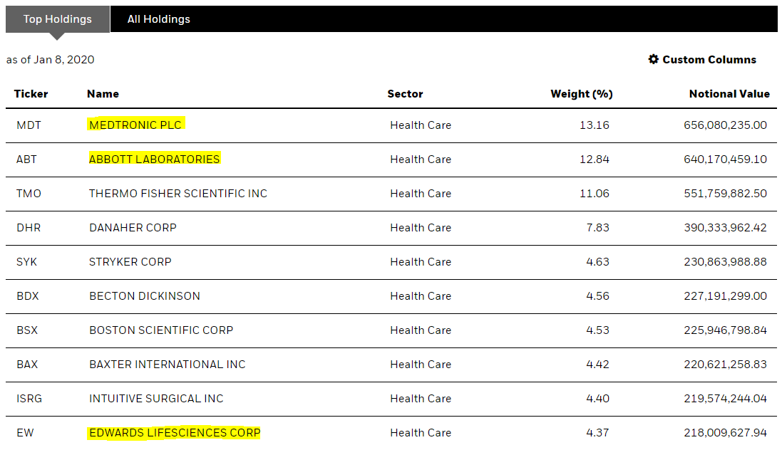Switch to the All Holdings tab

158,19
